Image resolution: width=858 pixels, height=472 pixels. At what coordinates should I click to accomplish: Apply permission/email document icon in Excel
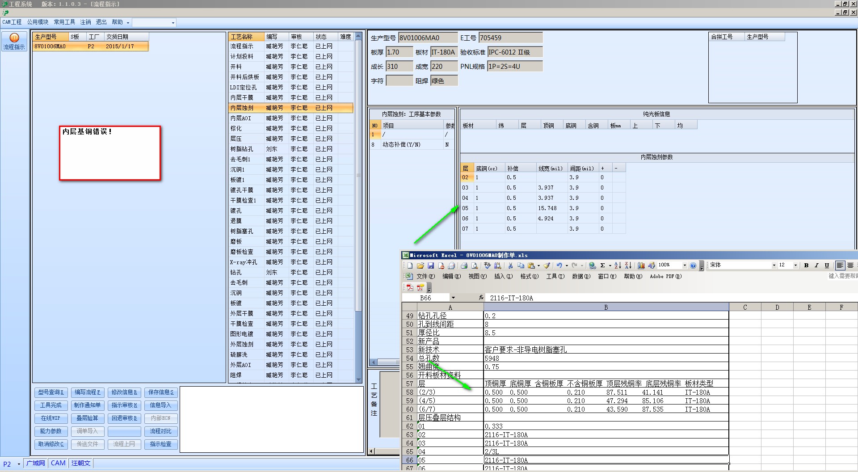[x=441, y=265]
